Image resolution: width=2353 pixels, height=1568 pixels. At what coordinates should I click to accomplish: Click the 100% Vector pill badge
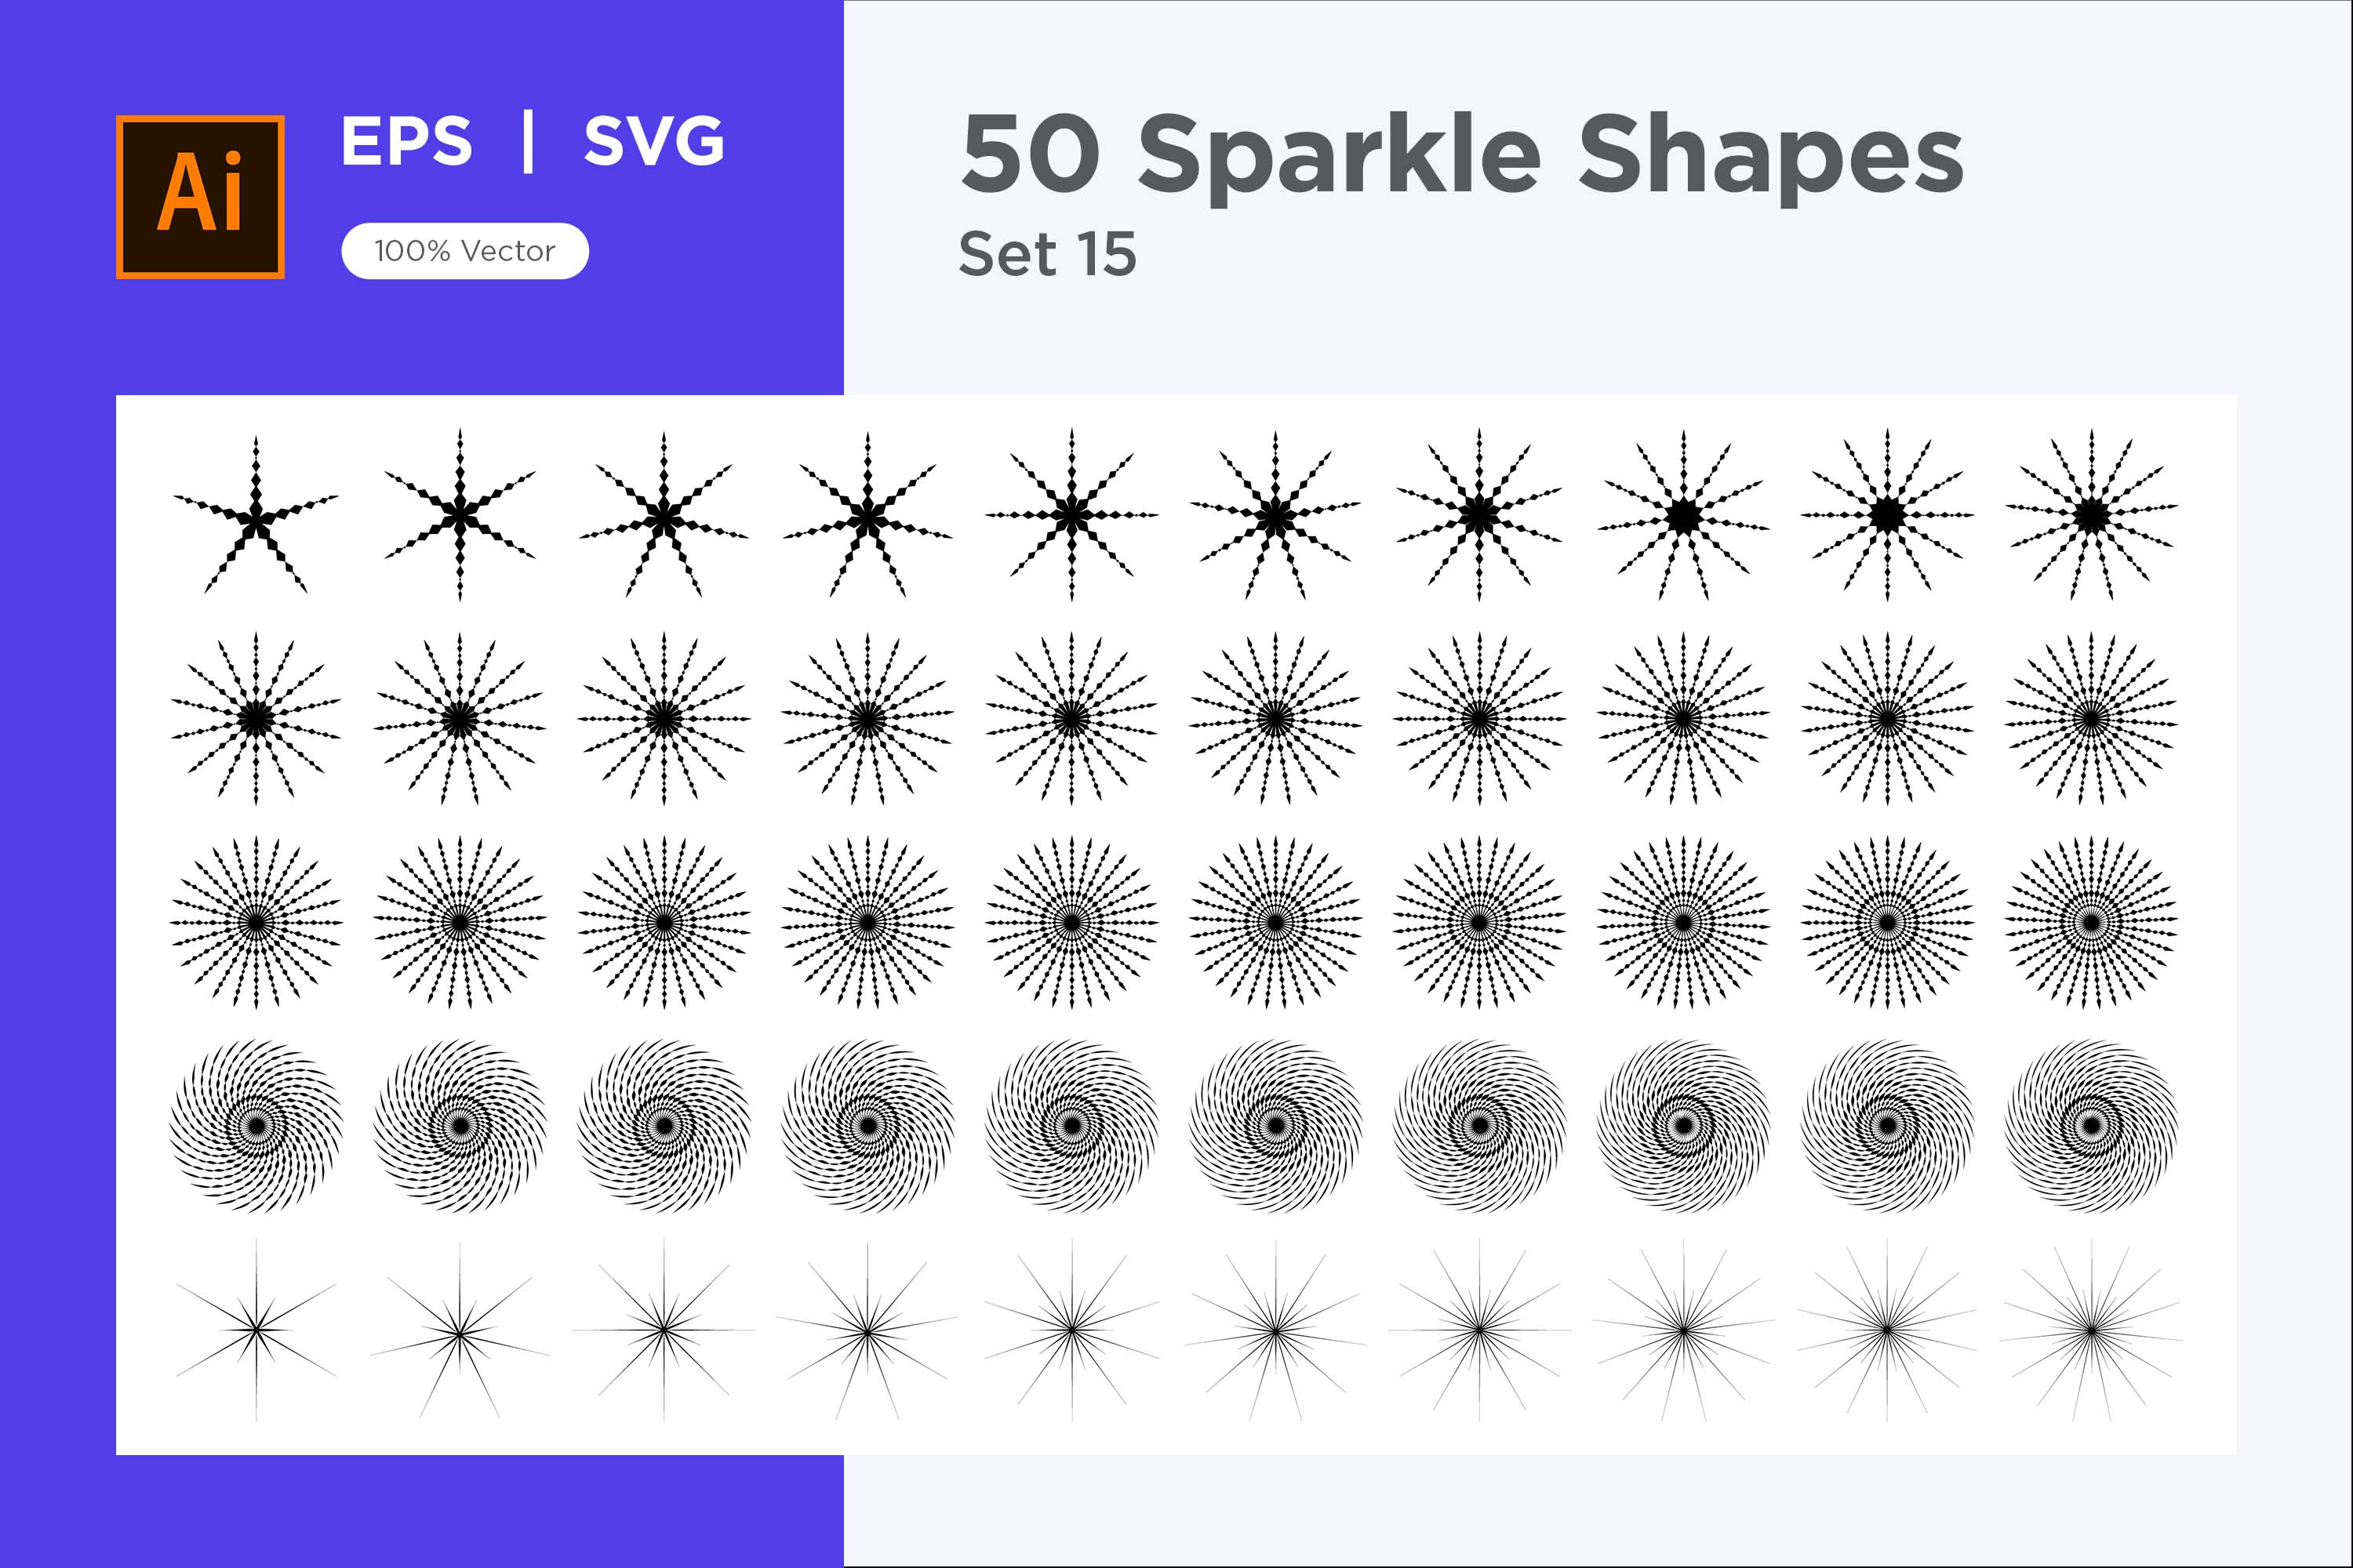465,251
